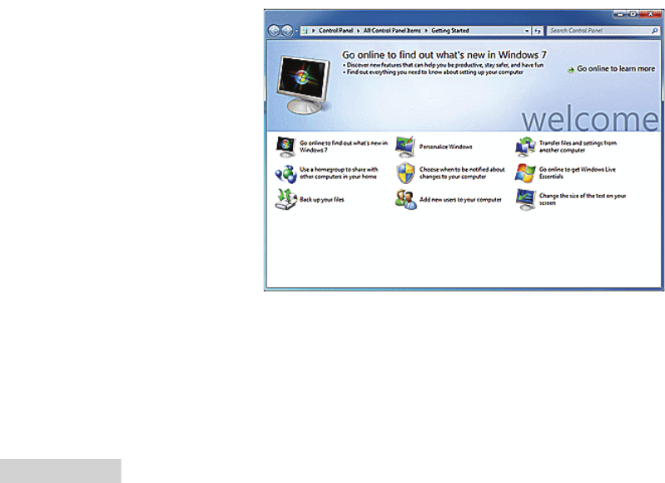The image size is (665, 483).
Task: Click the Transfer files and settings icon
Action: click(x=525, y=147)
